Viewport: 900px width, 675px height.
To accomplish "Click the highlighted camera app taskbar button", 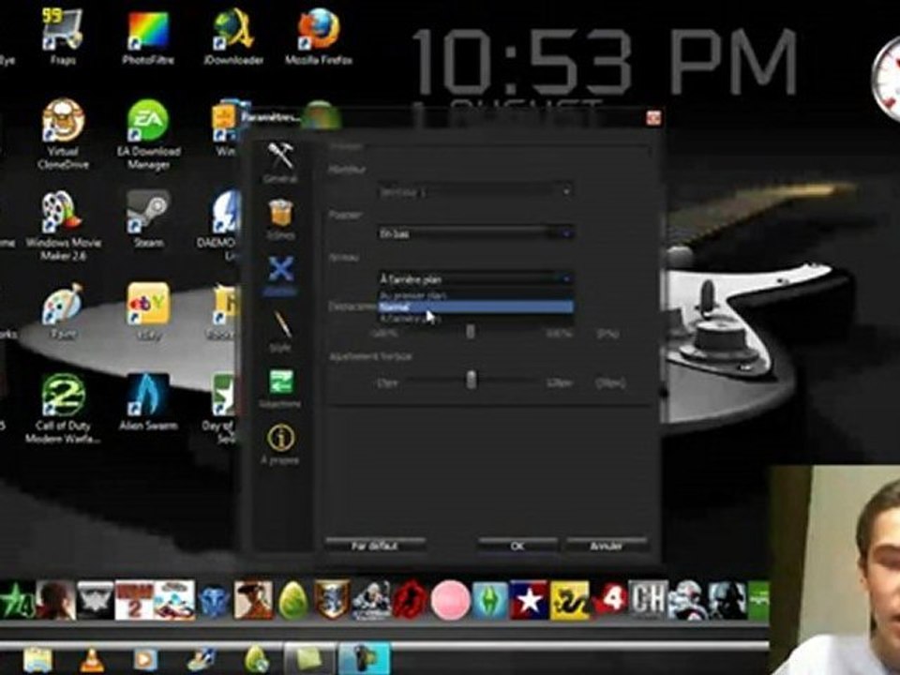I will click(365, 658).
